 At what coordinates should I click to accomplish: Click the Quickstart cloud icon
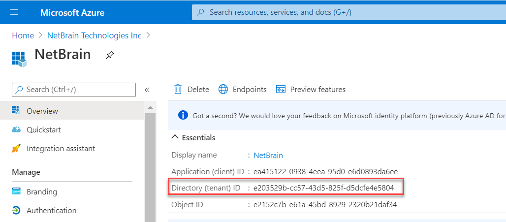point(16,130)
